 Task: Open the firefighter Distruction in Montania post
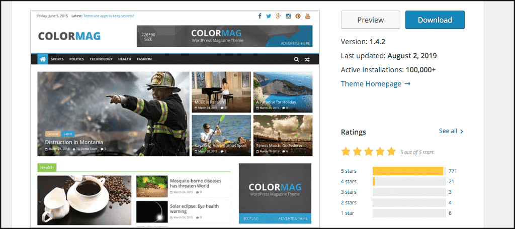[113, 114]
